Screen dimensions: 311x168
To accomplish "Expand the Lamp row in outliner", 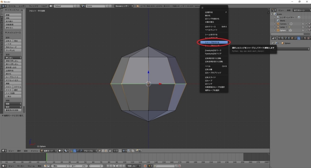I will pos(275,27).
